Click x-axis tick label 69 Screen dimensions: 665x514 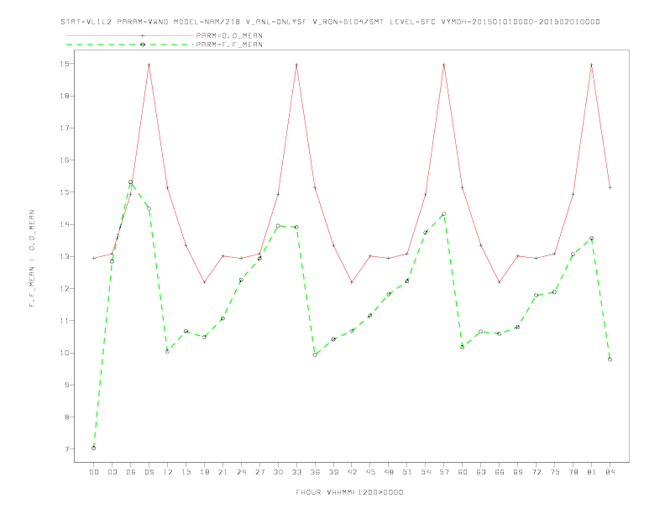tap(518, 472)
